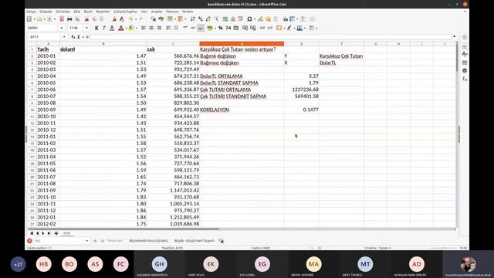
Task: Click the Sort Ascending icon
Action: 201,19
